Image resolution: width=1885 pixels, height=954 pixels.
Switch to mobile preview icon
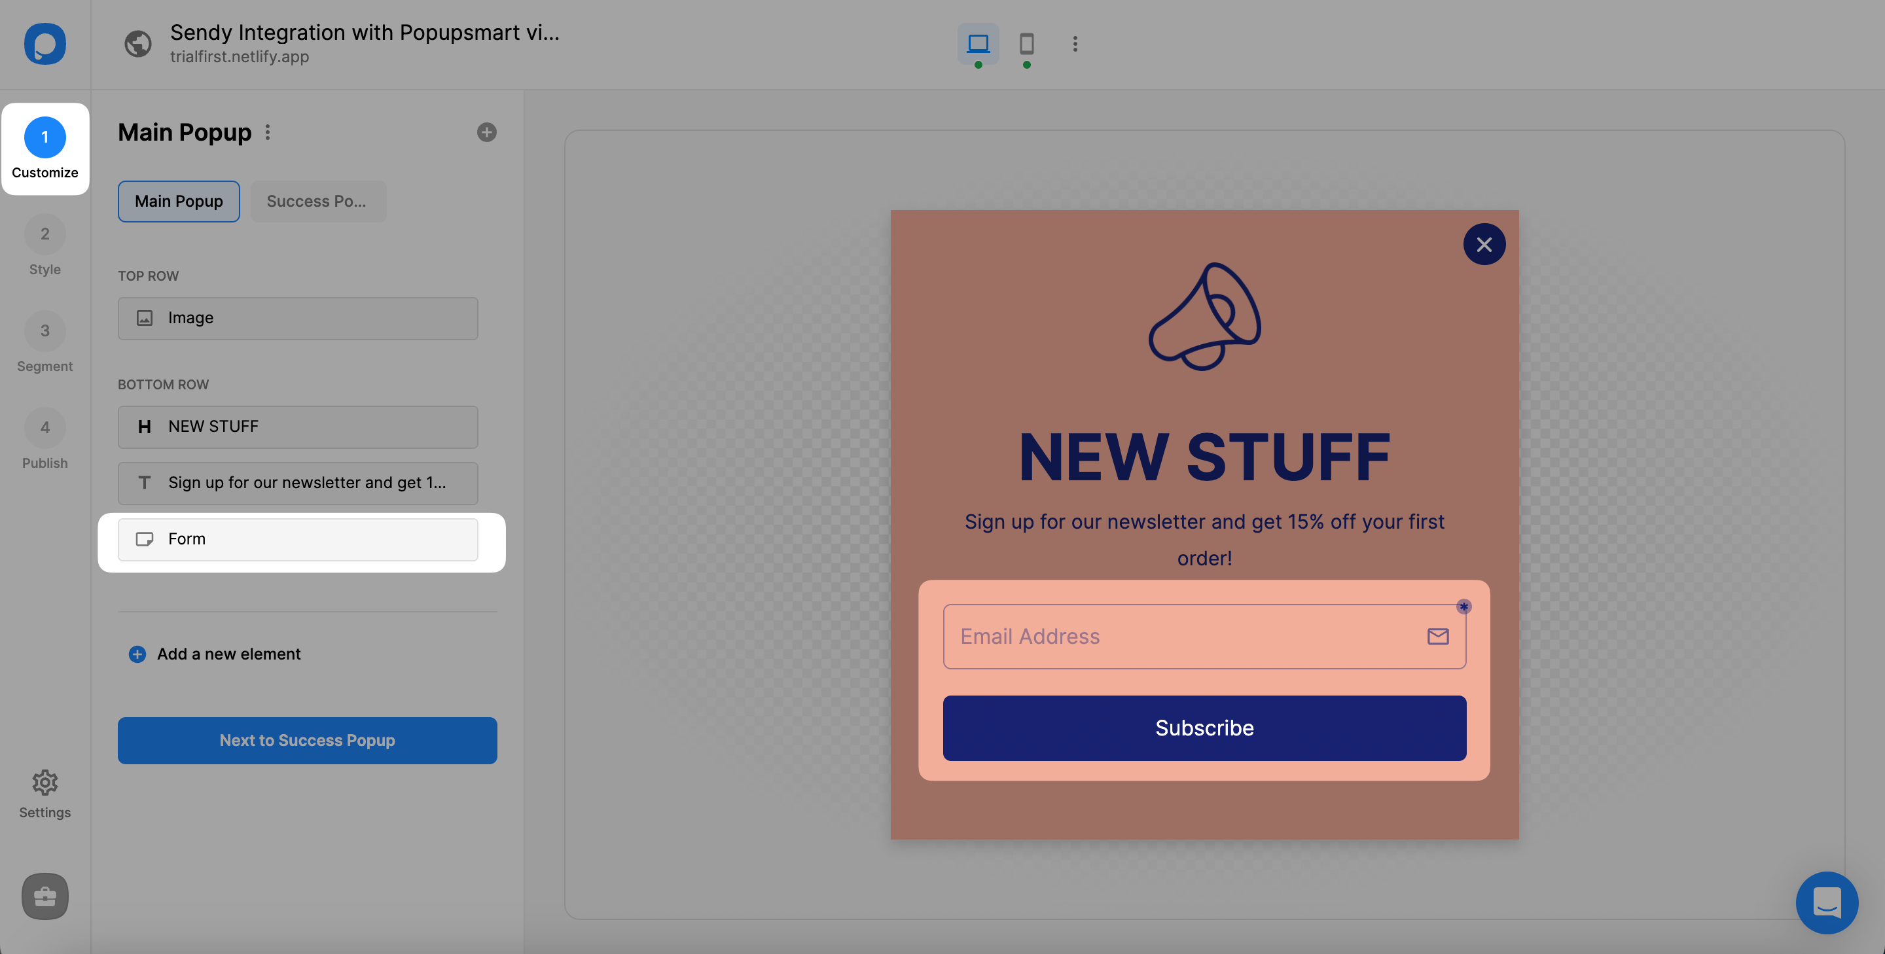[x=1026, y=44]
